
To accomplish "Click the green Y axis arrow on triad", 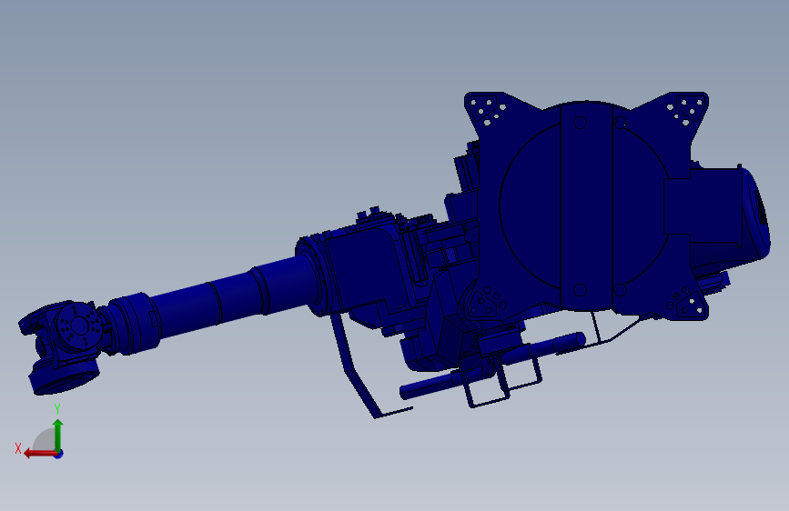I will pos(58,436).
